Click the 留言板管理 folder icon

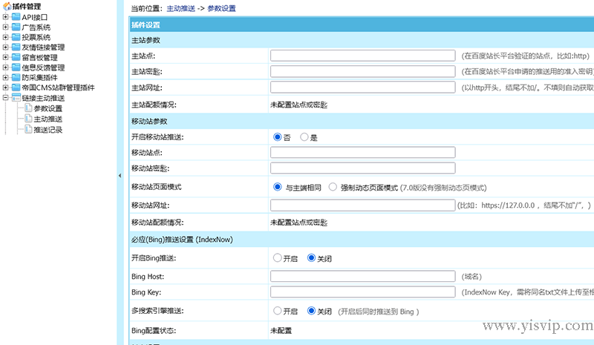16,57
